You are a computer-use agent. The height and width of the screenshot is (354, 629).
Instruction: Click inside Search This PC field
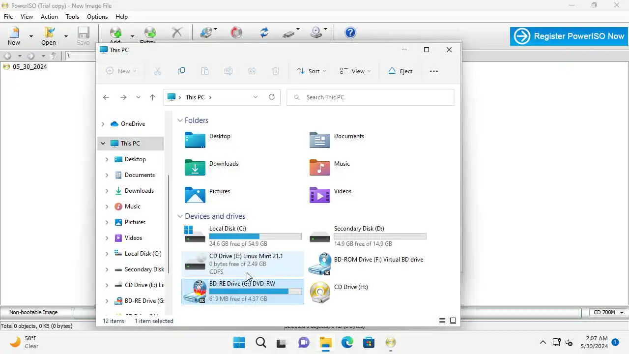coord(371,97)
